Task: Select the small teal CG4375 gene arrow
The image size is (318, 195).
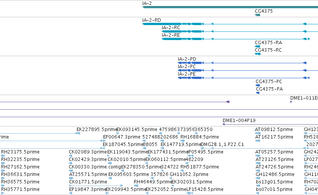Action: (x=257, y=15)
